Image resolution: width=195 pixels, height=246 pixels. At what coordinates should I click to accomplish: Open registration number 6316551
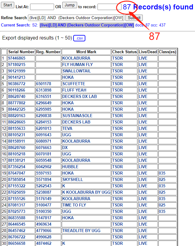[x=43, y=96]
